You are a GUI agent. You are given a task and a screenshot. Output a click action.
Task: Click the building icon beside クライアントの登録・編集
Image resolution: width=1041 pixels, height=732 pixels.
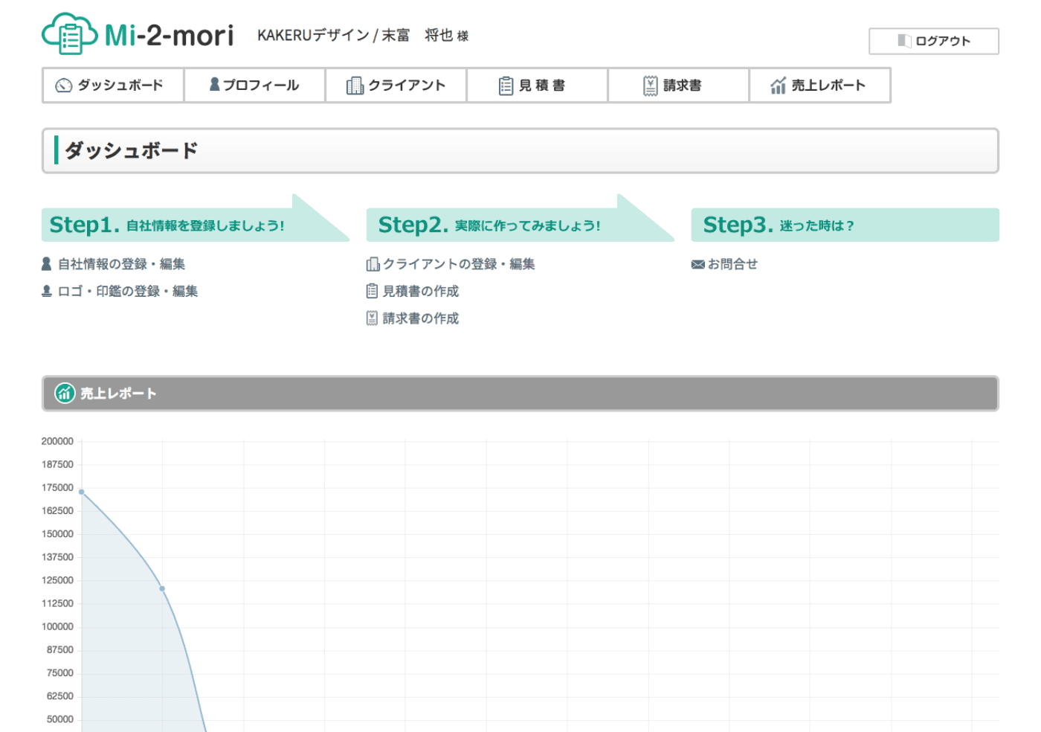pyautogui.click(x=373, y=264)
